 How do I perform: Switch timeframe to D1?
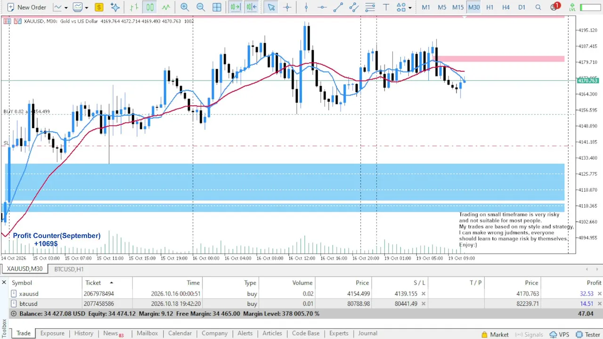click(522, 7)
